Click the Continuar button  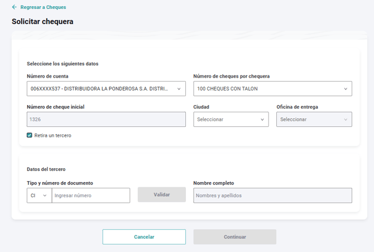point(234,237)
